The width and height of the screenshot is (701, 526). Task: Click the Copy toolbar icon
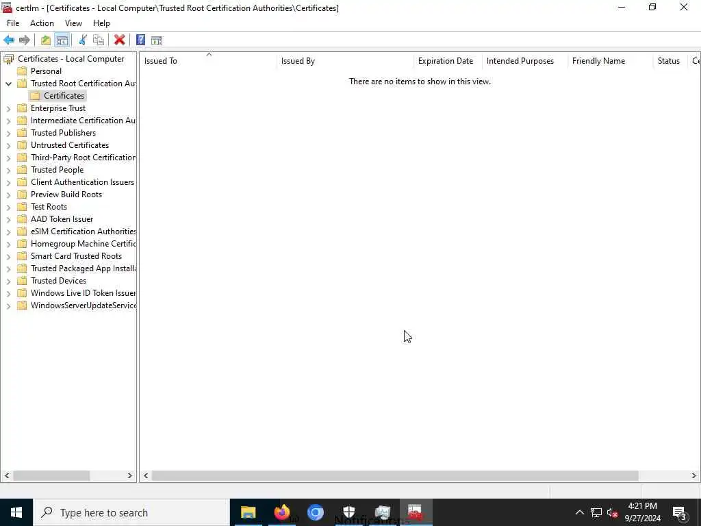[99, 40]
